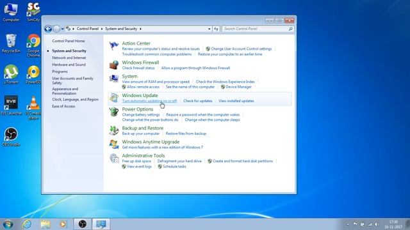Click the Show desktop strip
410x230 pixels.
(x=407, y=224)
